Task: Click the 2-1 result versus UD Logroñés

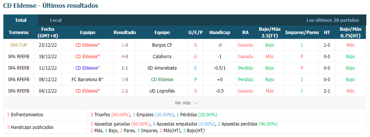Action: coord(125,91)
